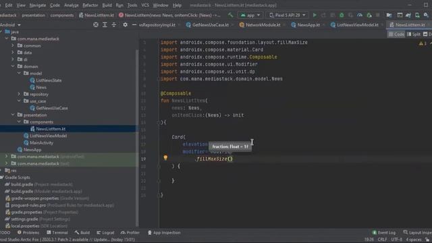The height and width of the screenshot is (243, 432).
Task: Click the 4 spaces indent indicator
Action: [x=413, y=240]
